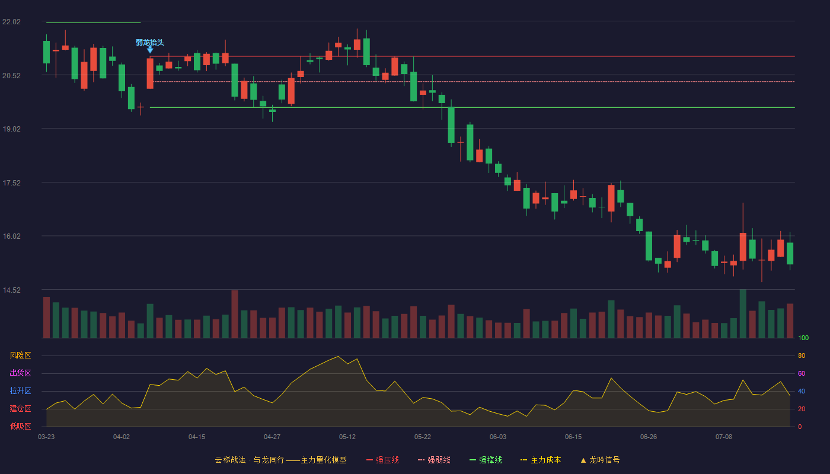The height and width of the screenshot is (474, 830).
Task: Click the 14.52 price axis label
Action: [11, 290]
